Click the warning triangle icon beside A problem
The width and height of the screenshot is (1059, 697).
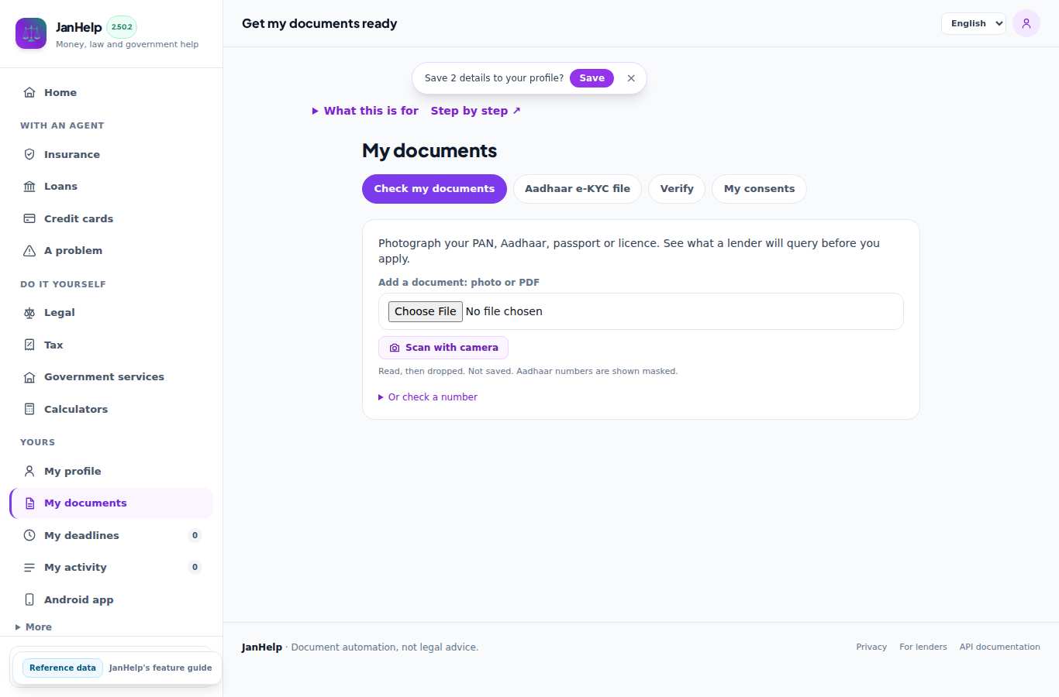click(29, 250)
